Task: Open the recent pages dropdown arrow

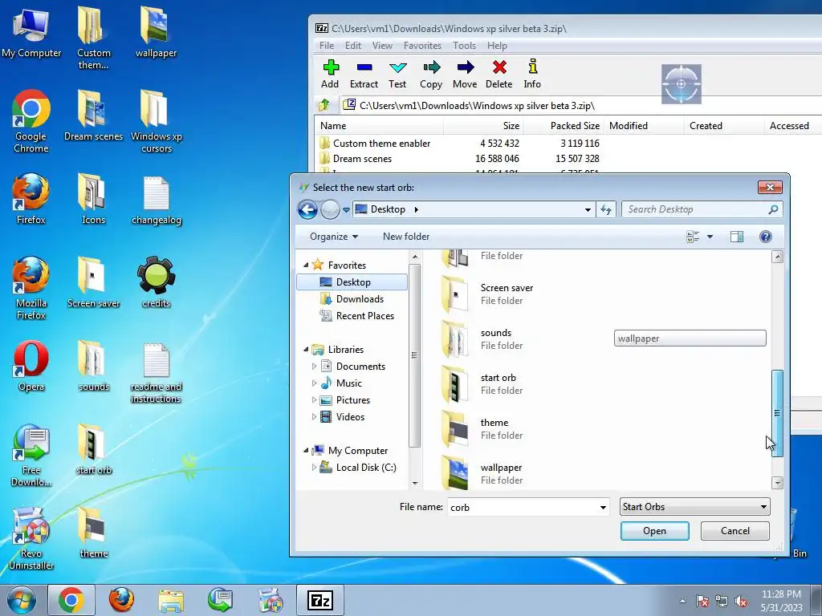Action: (x=346, y=210)
